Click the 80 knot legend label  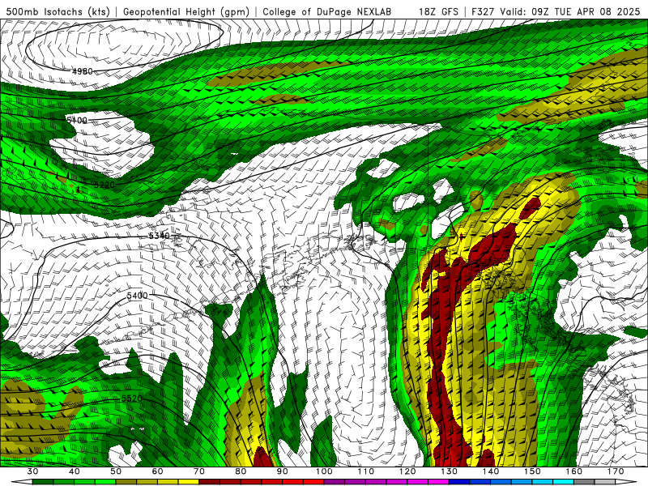pyautogui.click(x=241, y=471)
